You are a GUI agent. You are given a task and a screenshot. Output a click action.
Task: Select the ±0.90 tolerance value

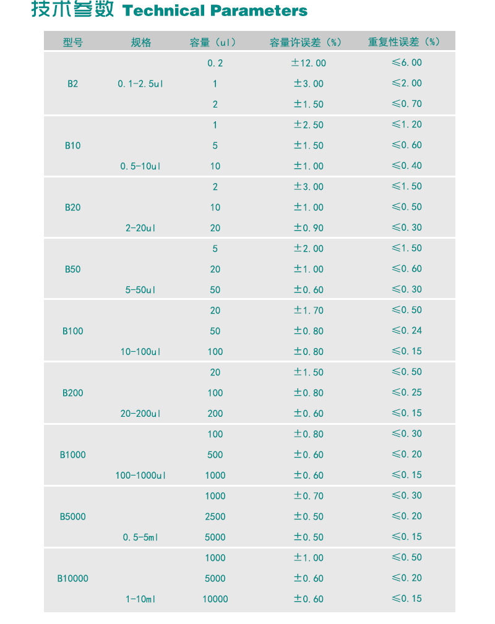[308, 228]
